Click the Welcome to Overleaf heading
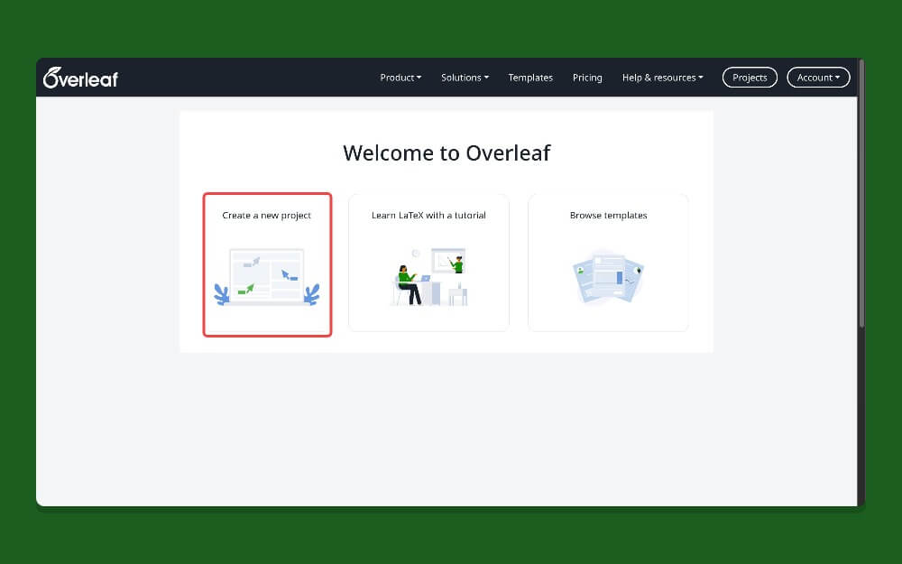 (446, 153)
